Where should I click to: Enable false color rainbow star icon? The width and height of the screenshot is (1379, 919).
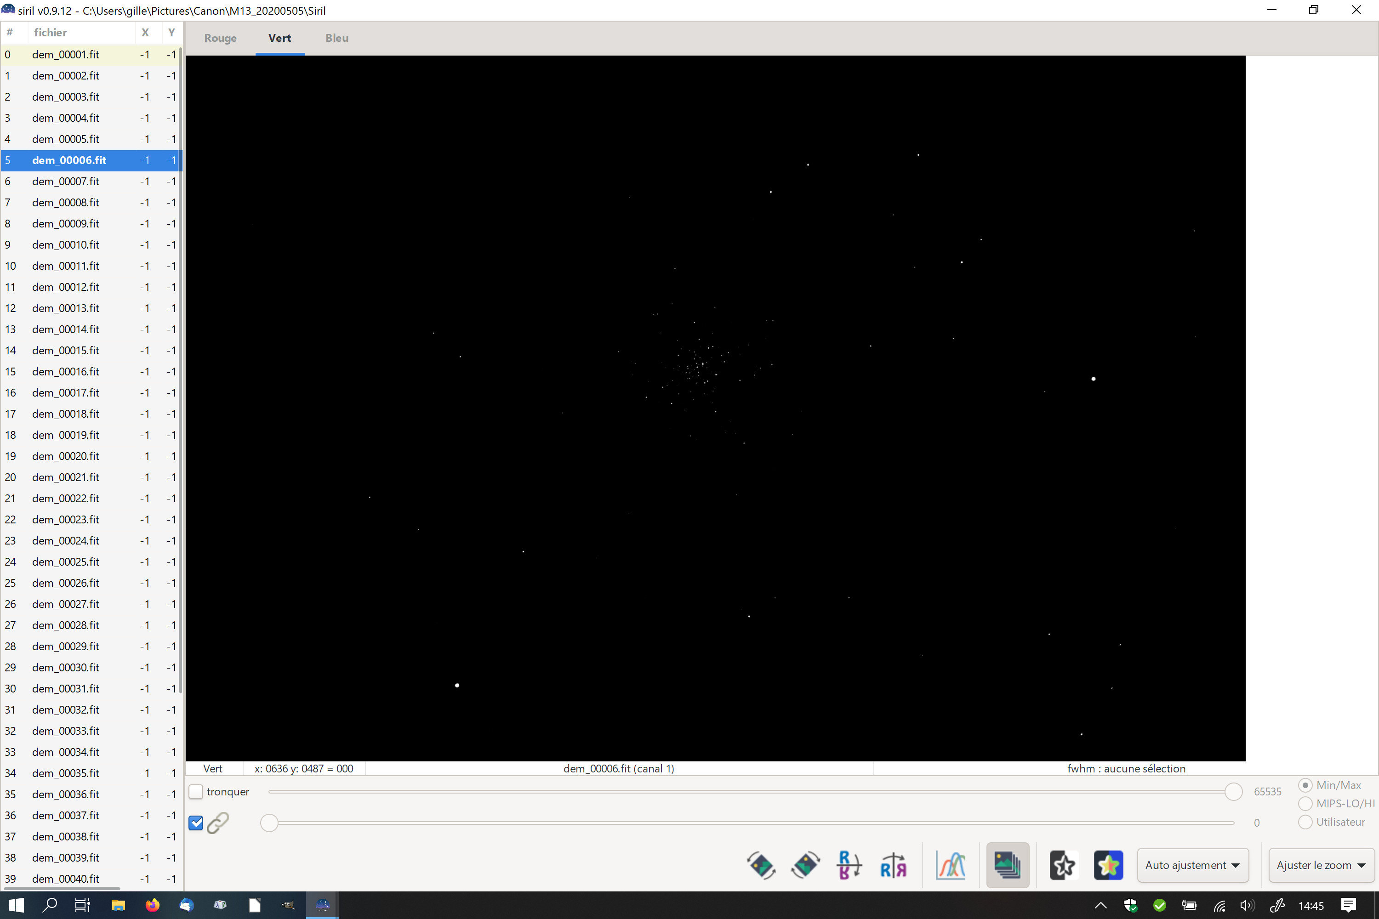coord(1108,865)
